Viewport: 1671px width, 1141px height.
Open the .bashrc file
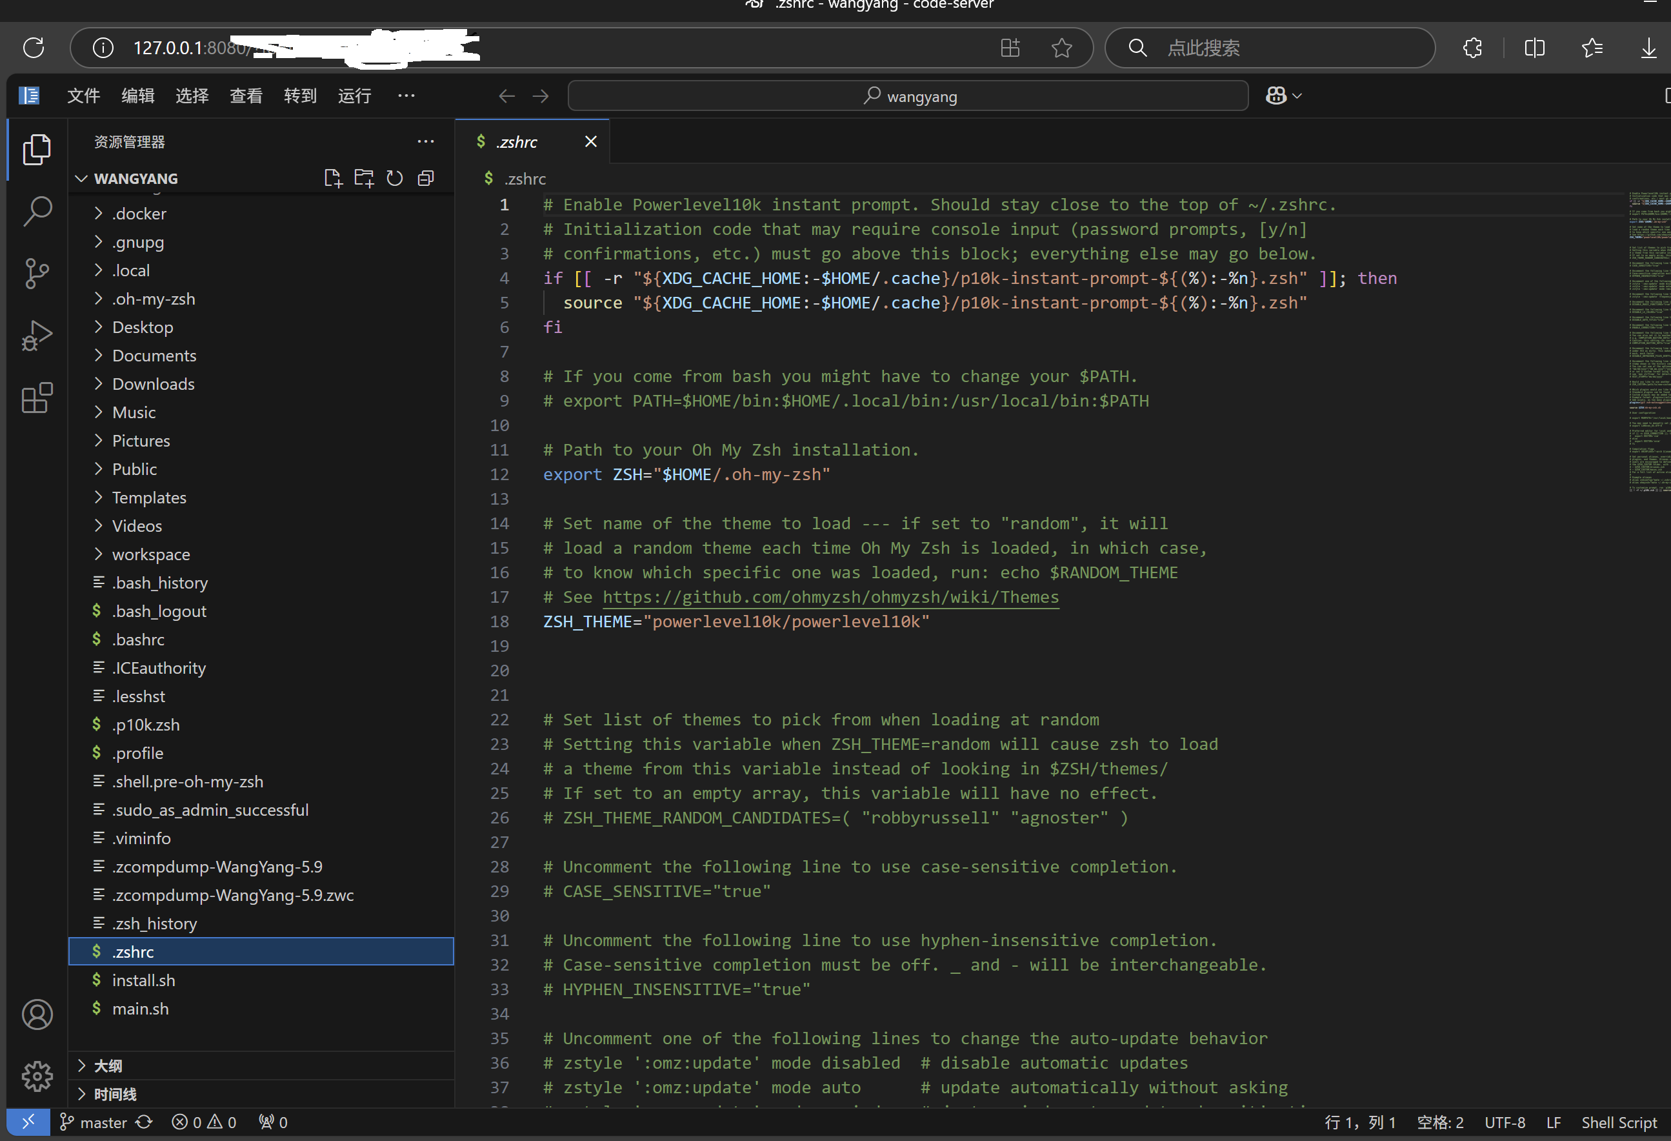click(260, 640)
